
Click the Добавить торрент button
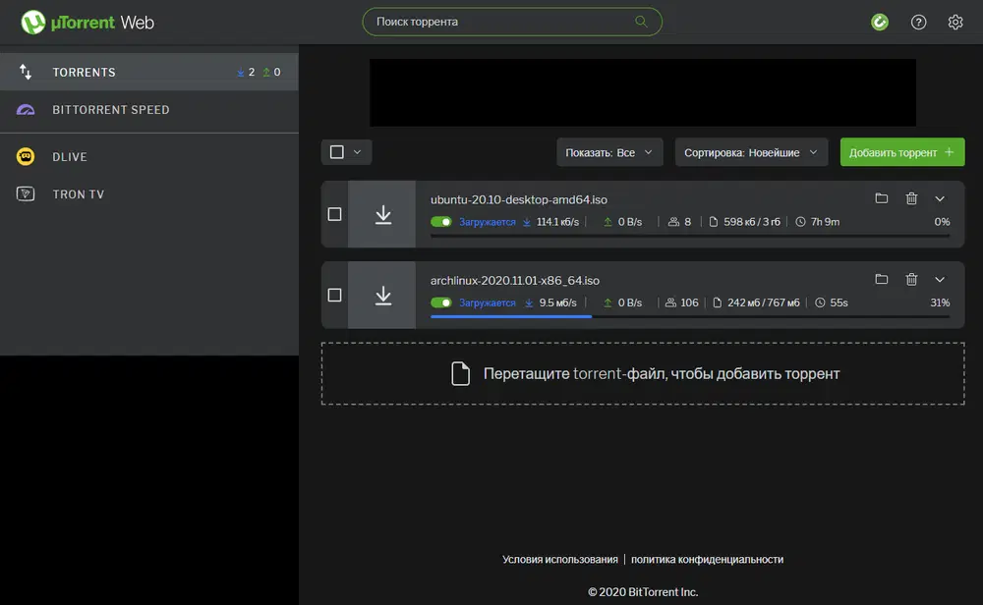[902, 152]
